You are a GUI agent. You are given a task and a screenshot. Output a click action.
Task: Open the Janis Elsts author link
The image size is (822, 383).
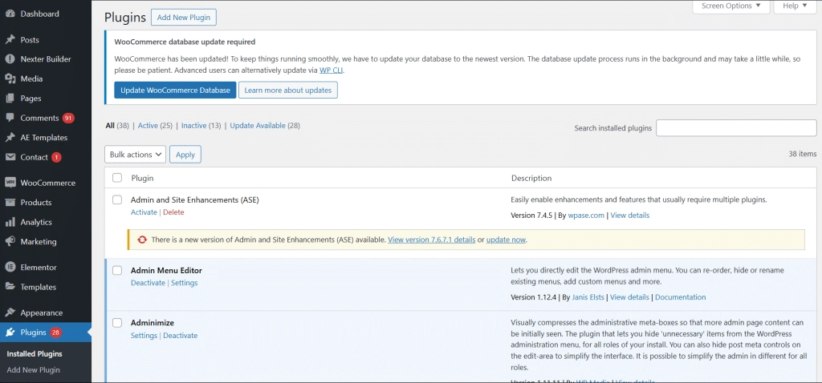(x=588, y=296)
